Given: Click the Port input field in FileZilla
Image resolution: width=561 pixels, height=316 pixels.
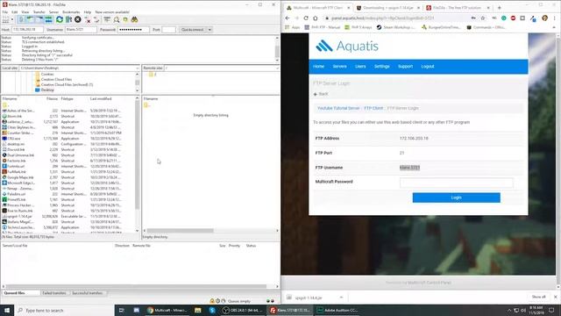Looking at the screenshot, I should click(168, 30).
